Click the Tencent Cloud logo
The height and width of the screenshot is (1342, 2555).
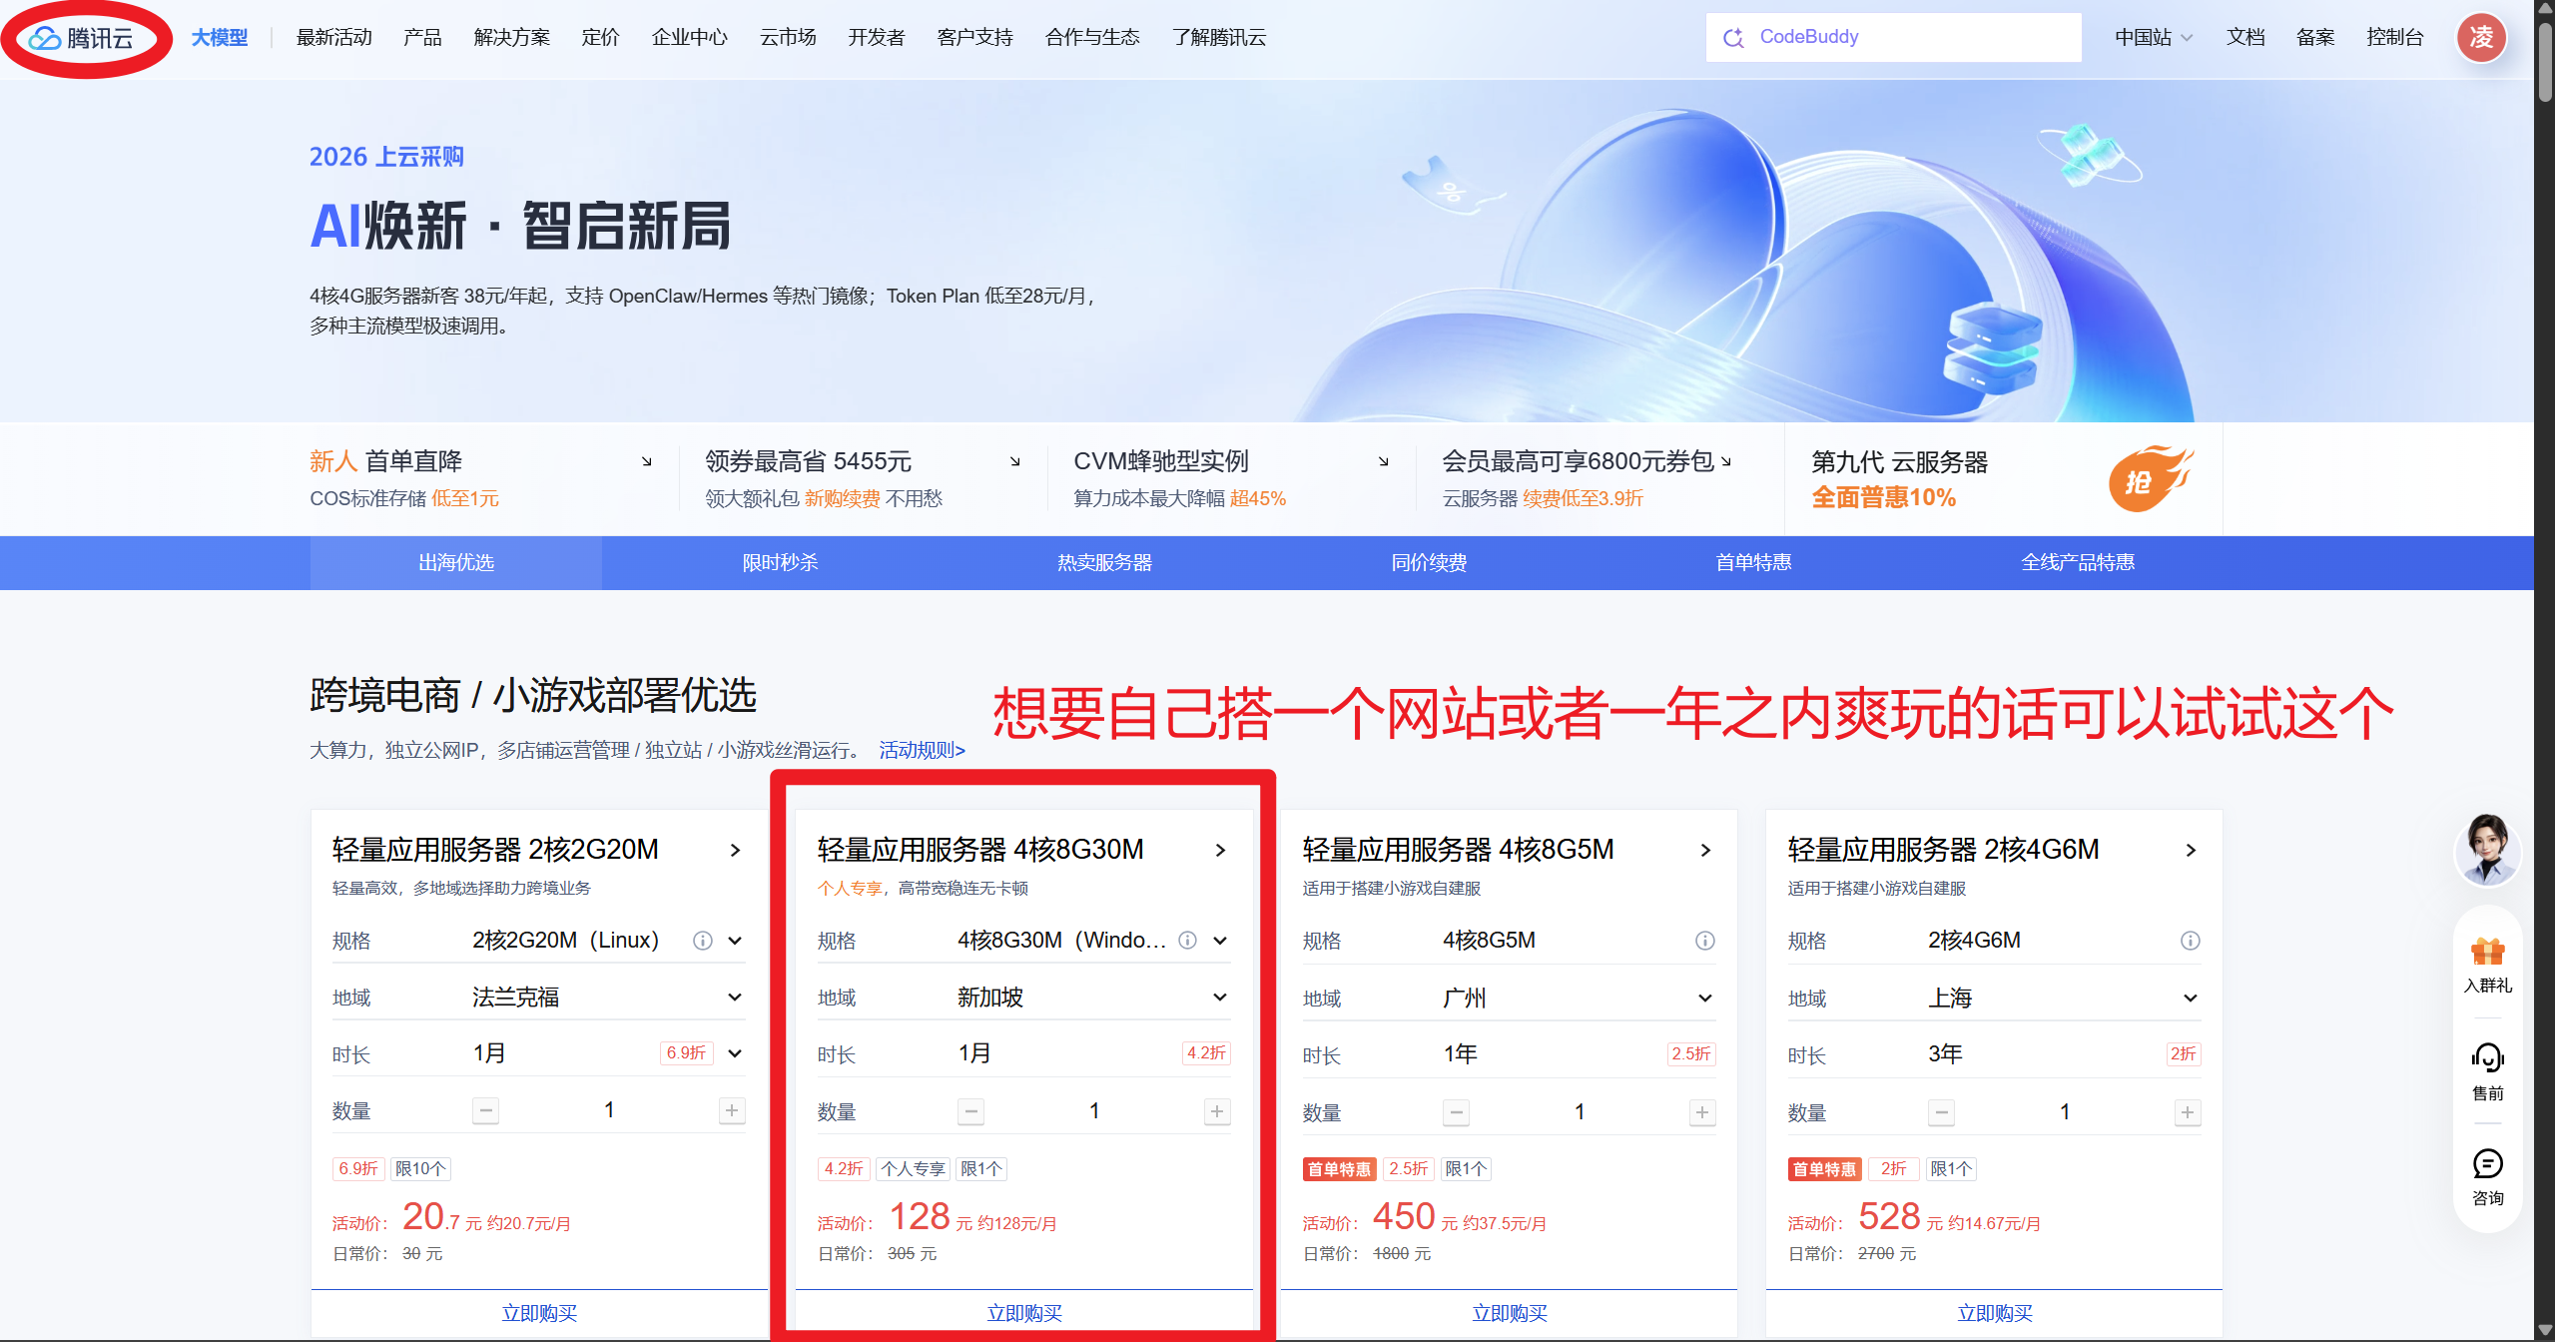81,38
